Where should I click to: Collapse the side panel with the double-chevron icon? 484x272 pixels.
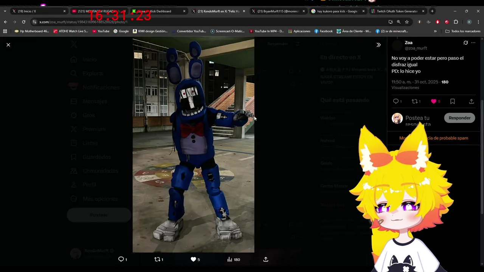tap(379, 45)
